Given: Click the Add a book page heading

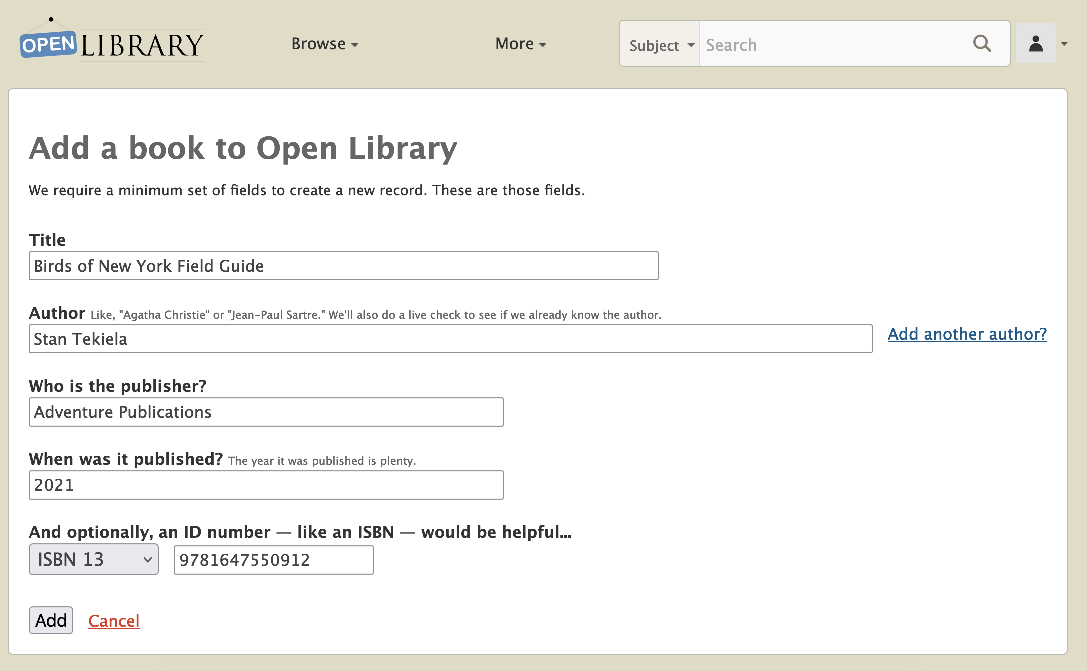Looking at the screenshot, I should point(243,147).
